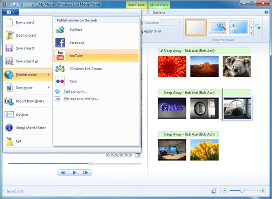Click the zoom in plus button
272x199 pixels.
click(x=262, y=191)
